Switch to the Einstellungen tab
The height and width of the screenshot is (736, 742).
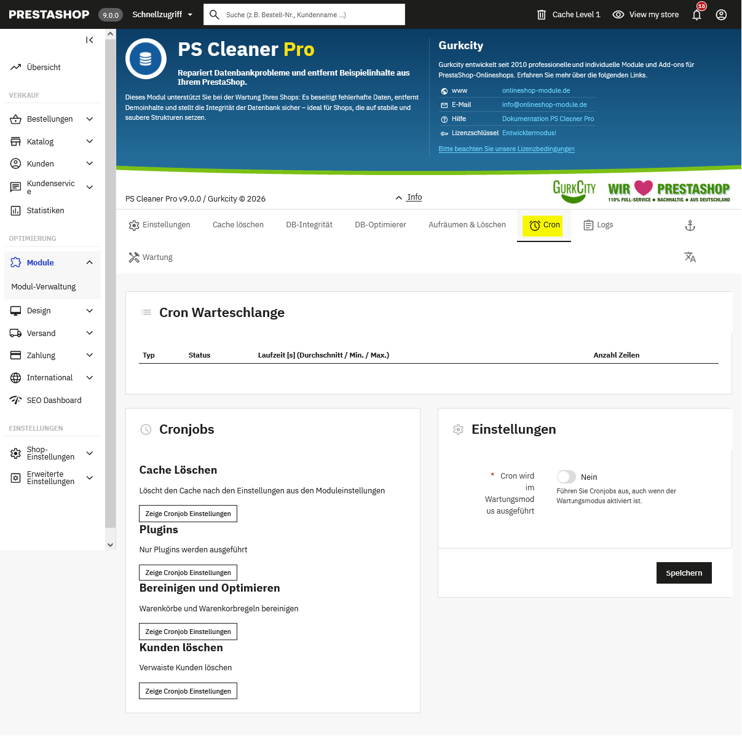coord(159,225)
